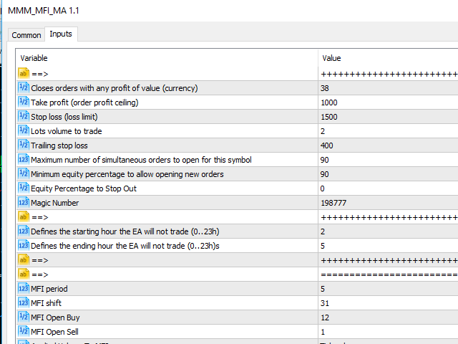Click the MFI shift integer icon
Viewport: 458px width, 344px height.
[x=23, y=303]
